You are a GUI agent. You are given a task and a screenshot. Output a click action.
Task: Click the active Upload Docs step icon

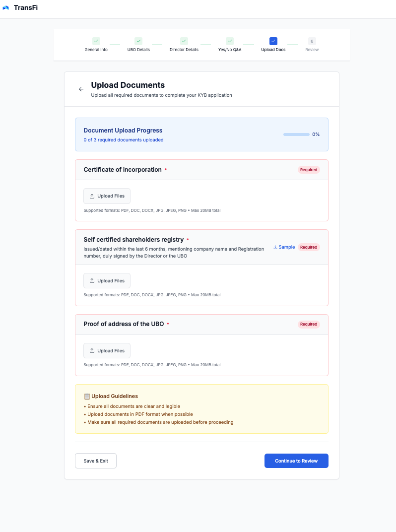273,41
